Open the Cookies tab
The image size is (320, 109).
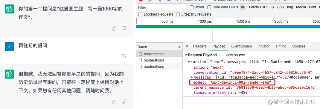coord(299,46)
